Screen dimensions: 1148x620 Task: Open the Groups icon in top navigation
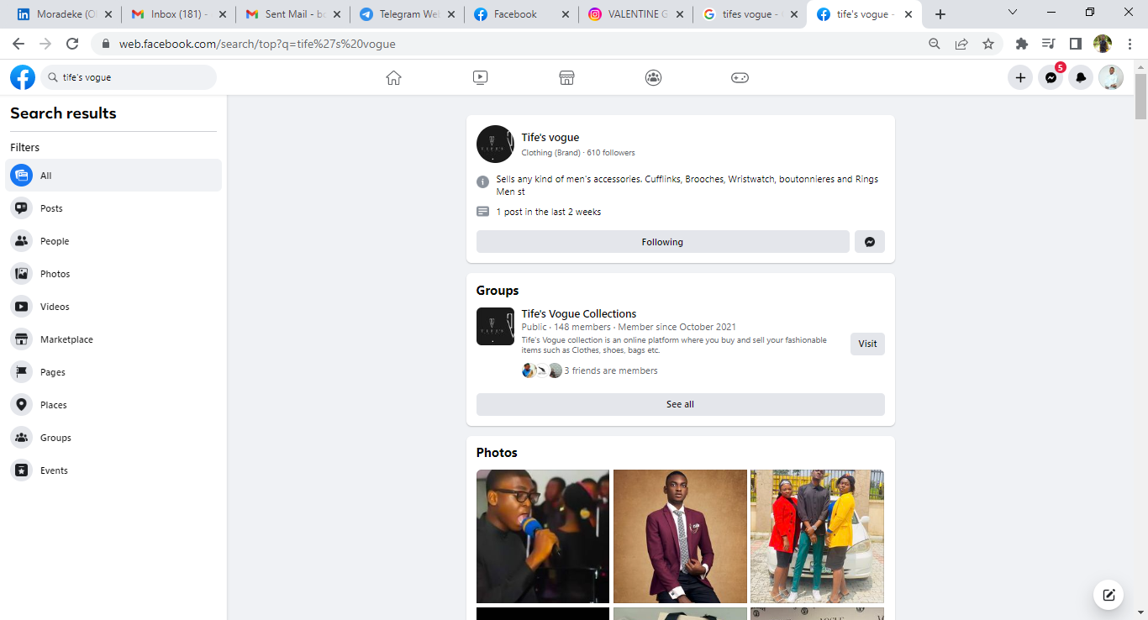[x=653, y=77]
